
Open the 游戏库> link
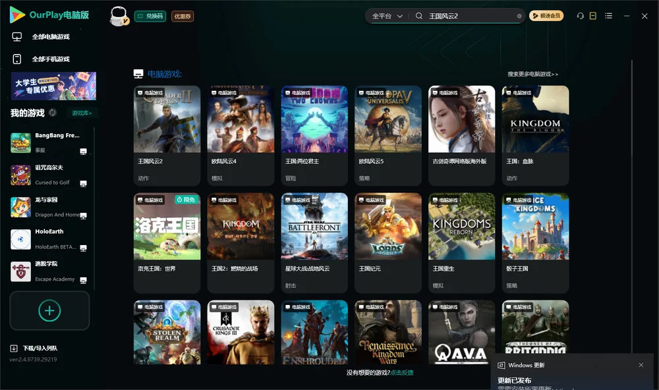82,113
